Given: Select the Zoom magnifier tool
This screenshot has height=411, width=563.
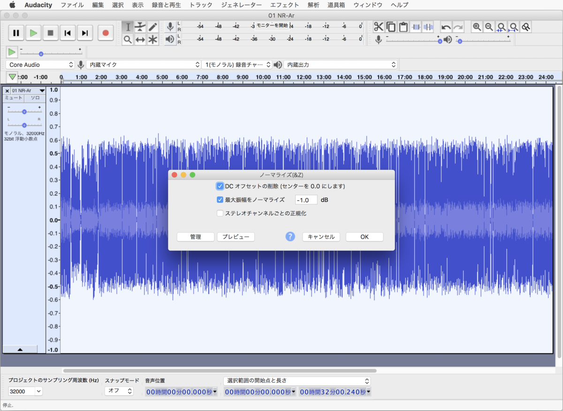Looking at the screenshot, I should tap(127, 39).
